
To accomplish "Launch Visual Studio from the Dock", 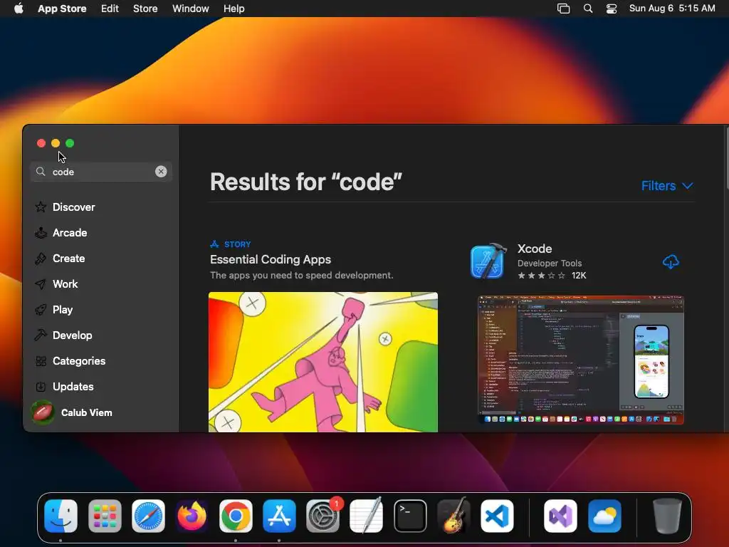I will pos(561,516).
